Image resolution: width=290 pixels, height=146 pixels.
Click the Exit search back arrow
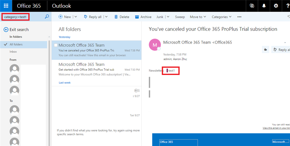tap(6, 29)
